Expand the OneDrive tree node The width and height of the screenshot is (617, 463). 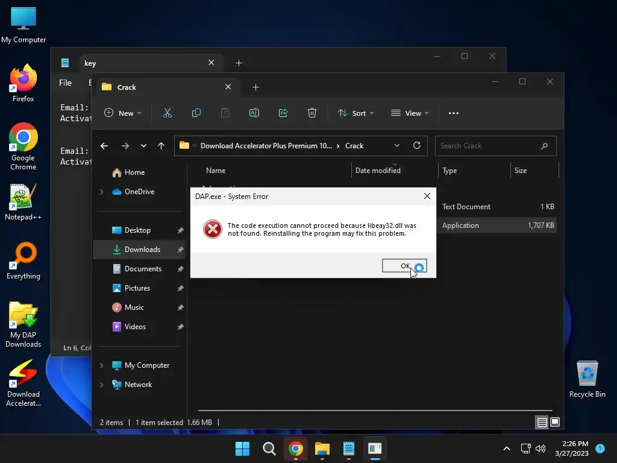(101, 192)
